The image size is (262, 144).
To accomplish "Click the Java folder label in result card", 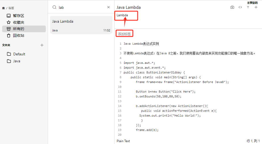I will tap(55, 30).
